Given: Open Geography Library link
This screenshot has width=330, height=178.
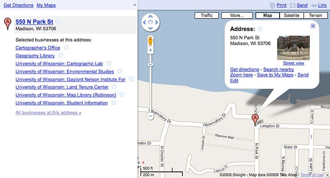Looking at the screenshot, I should 35,56.
